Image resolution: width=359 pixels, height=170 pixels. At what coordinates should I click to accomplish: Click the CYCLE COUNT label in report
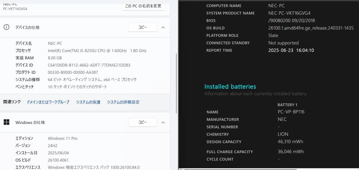pos(220,159)
